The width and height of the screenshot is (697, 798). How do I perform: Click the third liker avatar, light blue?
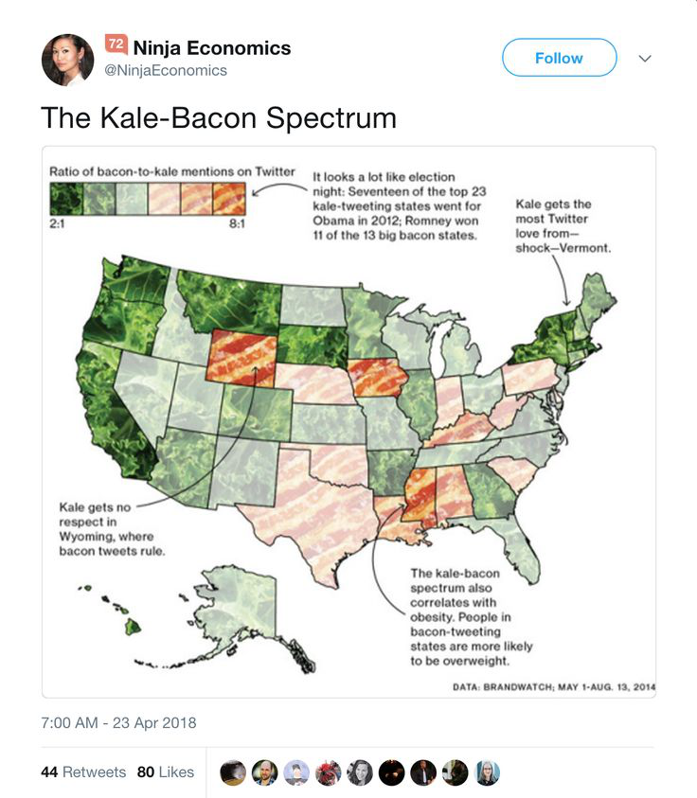[x=296, y=772]
